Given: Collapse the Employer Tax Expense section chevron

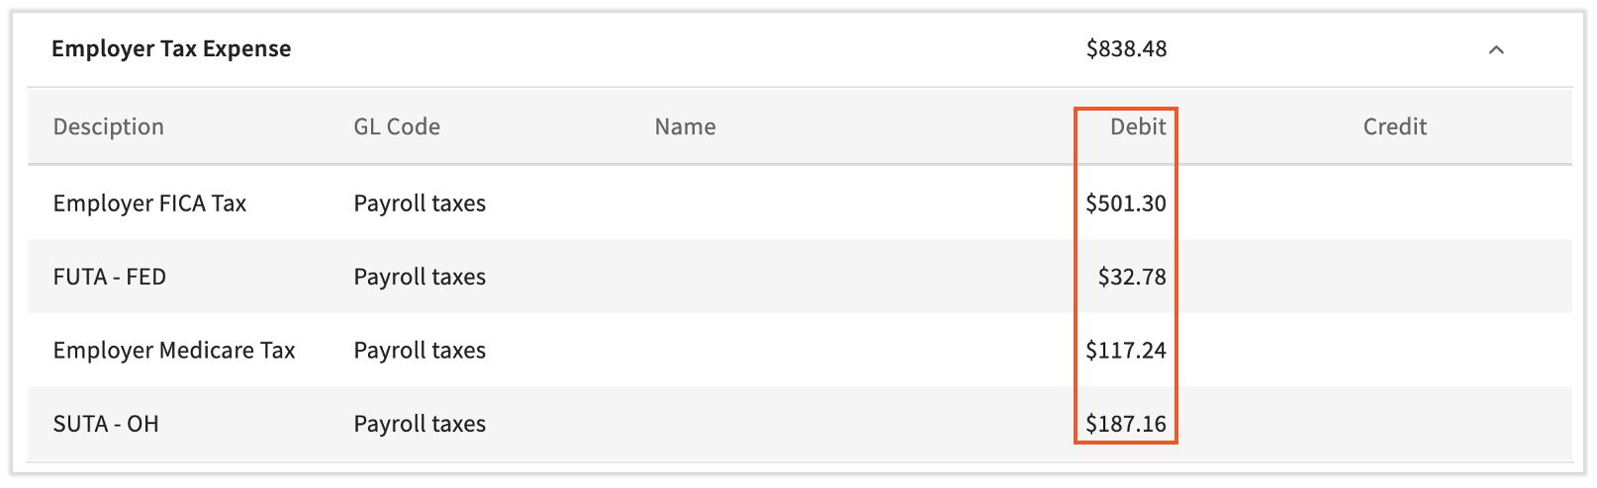Looking at the screenshot, I should (x=1496, y=49).
